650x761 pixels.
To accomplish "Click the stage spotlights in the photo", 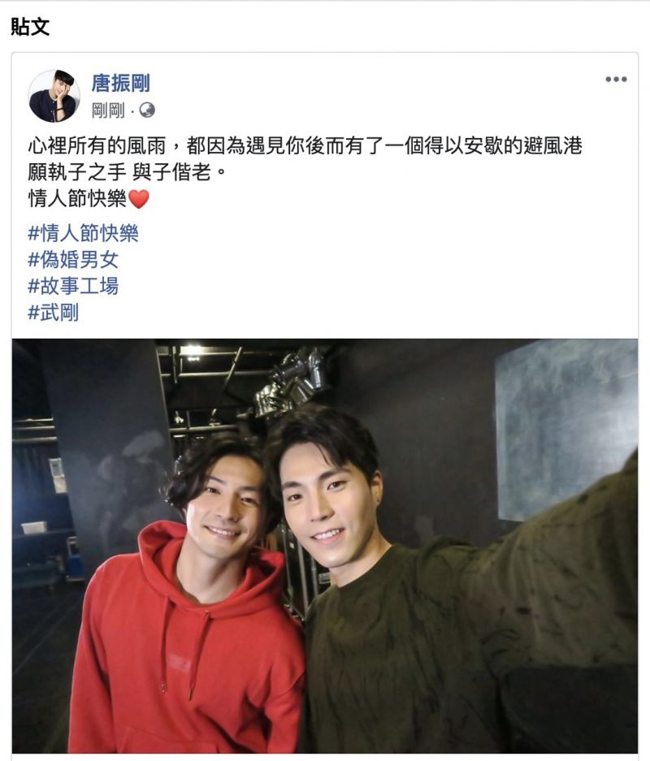I will 291,381.
